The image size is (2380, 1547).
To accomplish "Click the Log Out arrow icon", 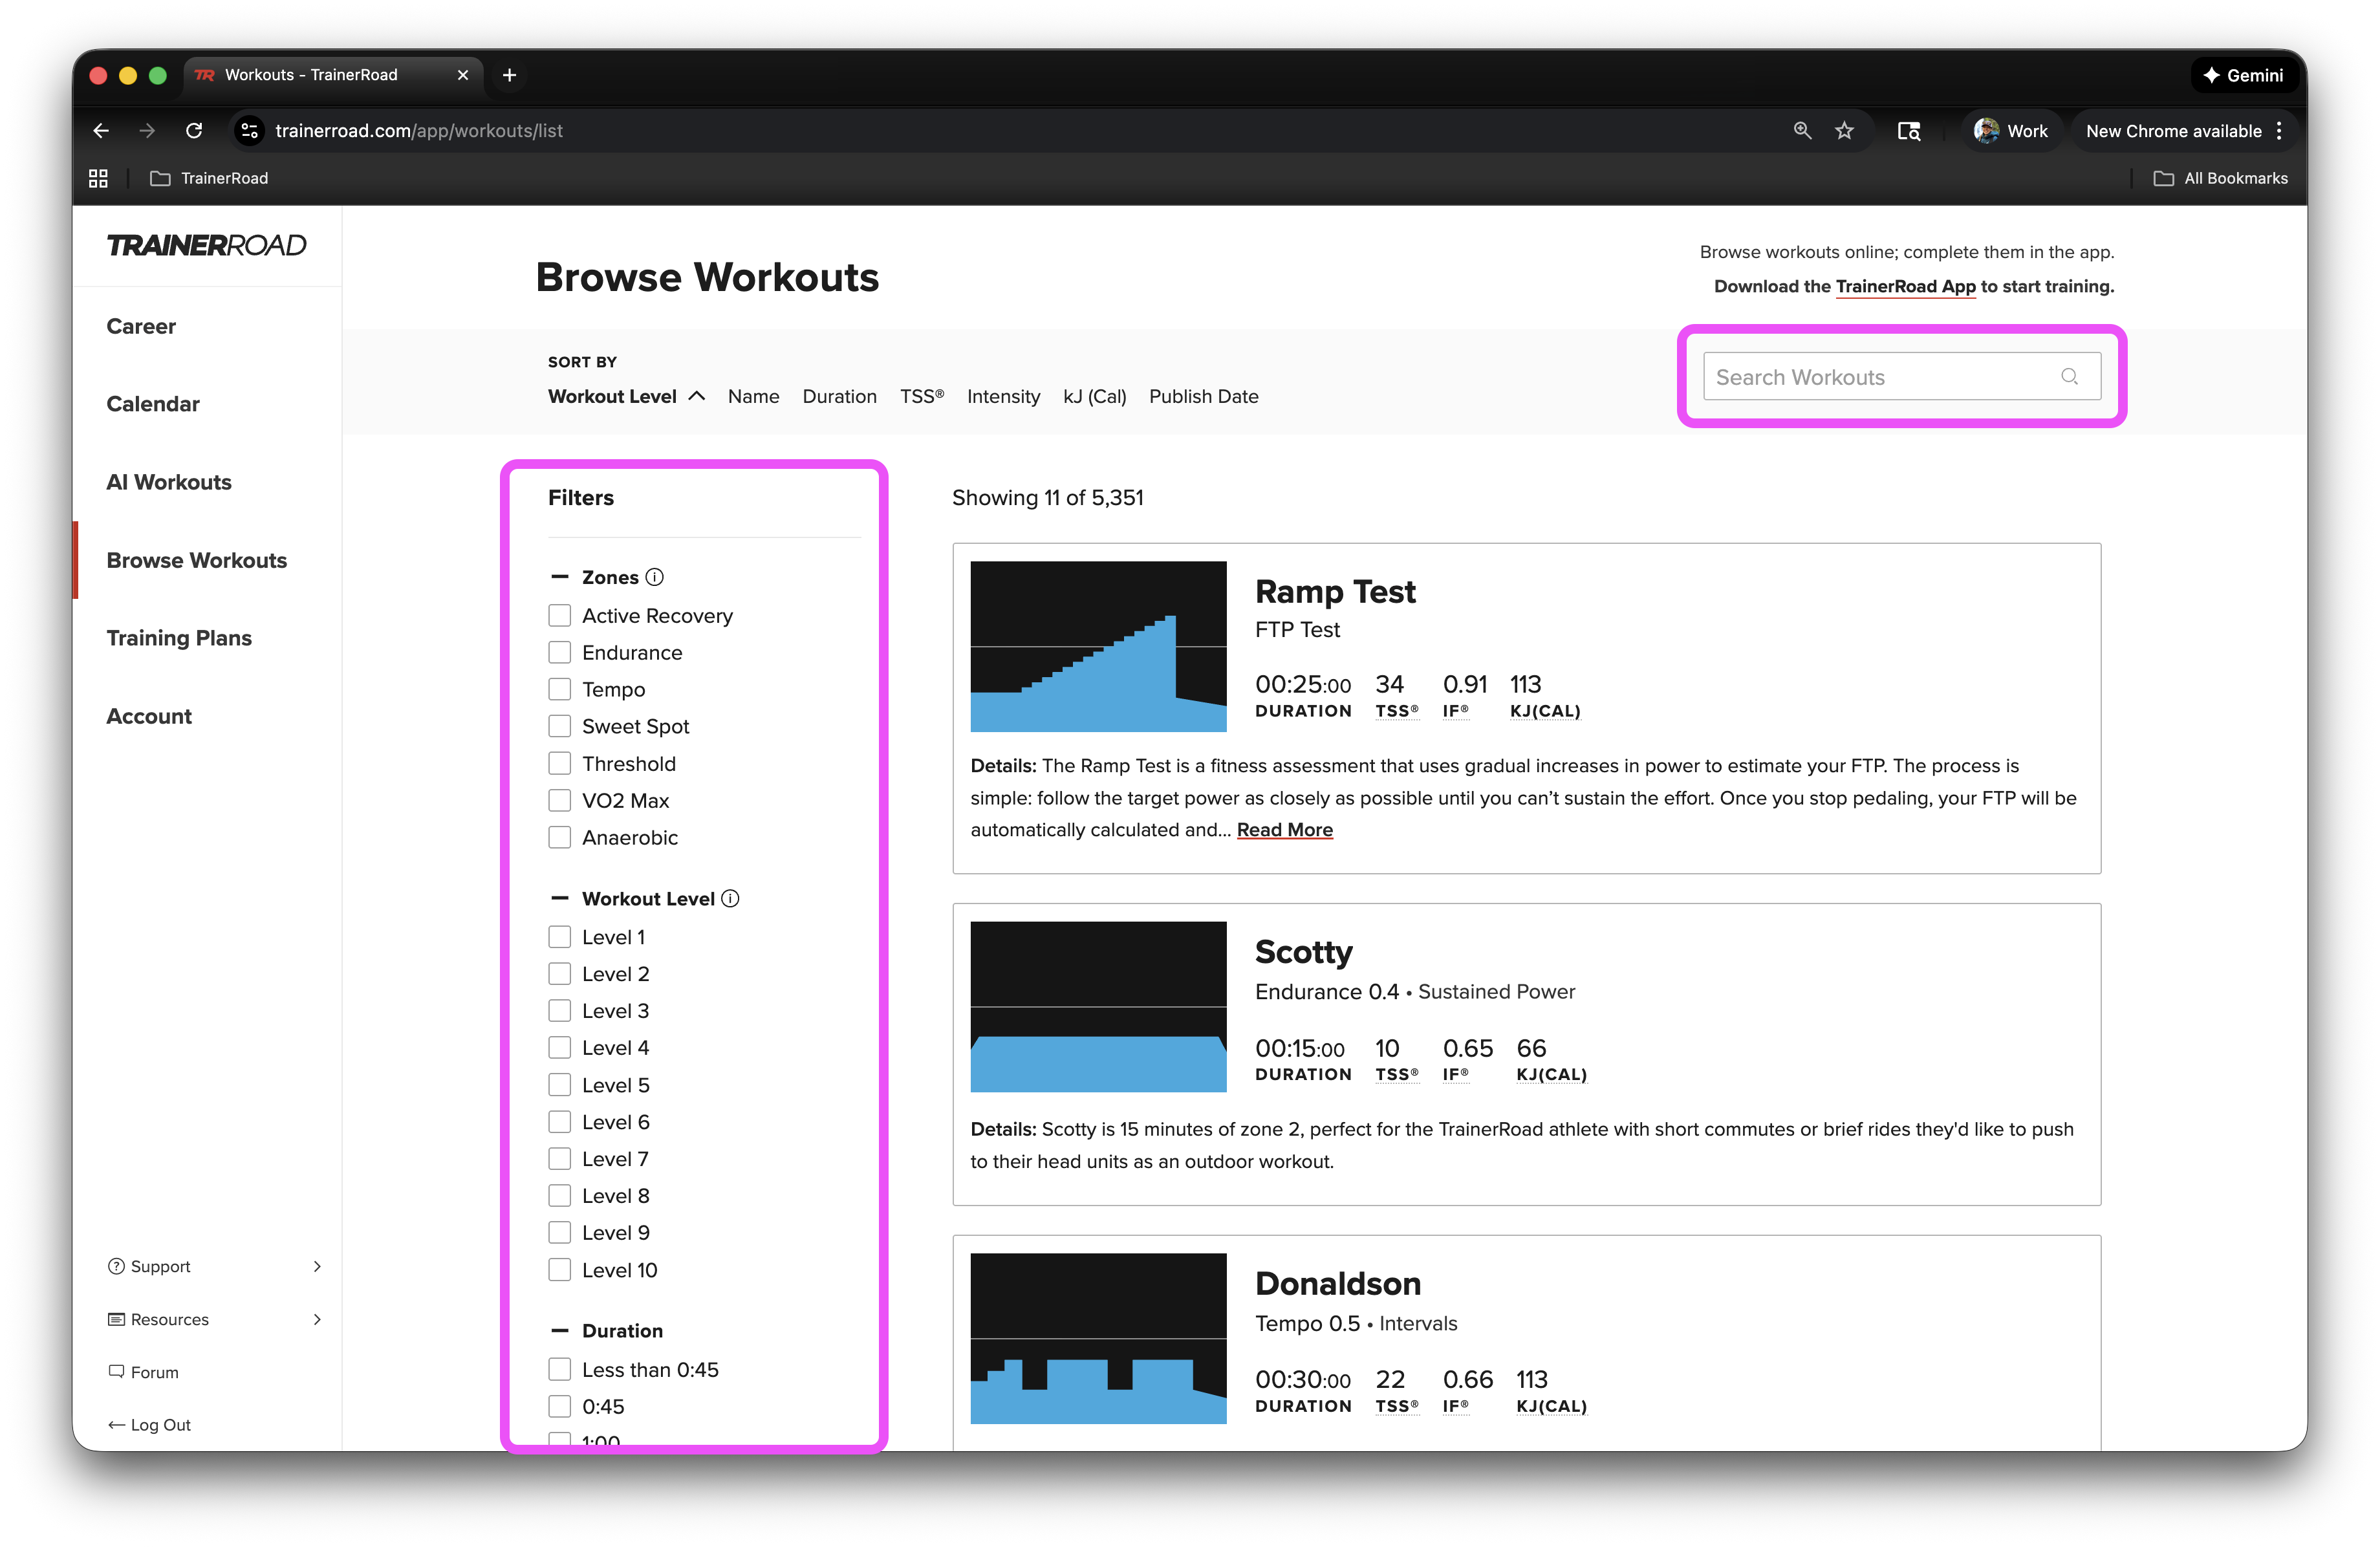I will [116, 1425].
